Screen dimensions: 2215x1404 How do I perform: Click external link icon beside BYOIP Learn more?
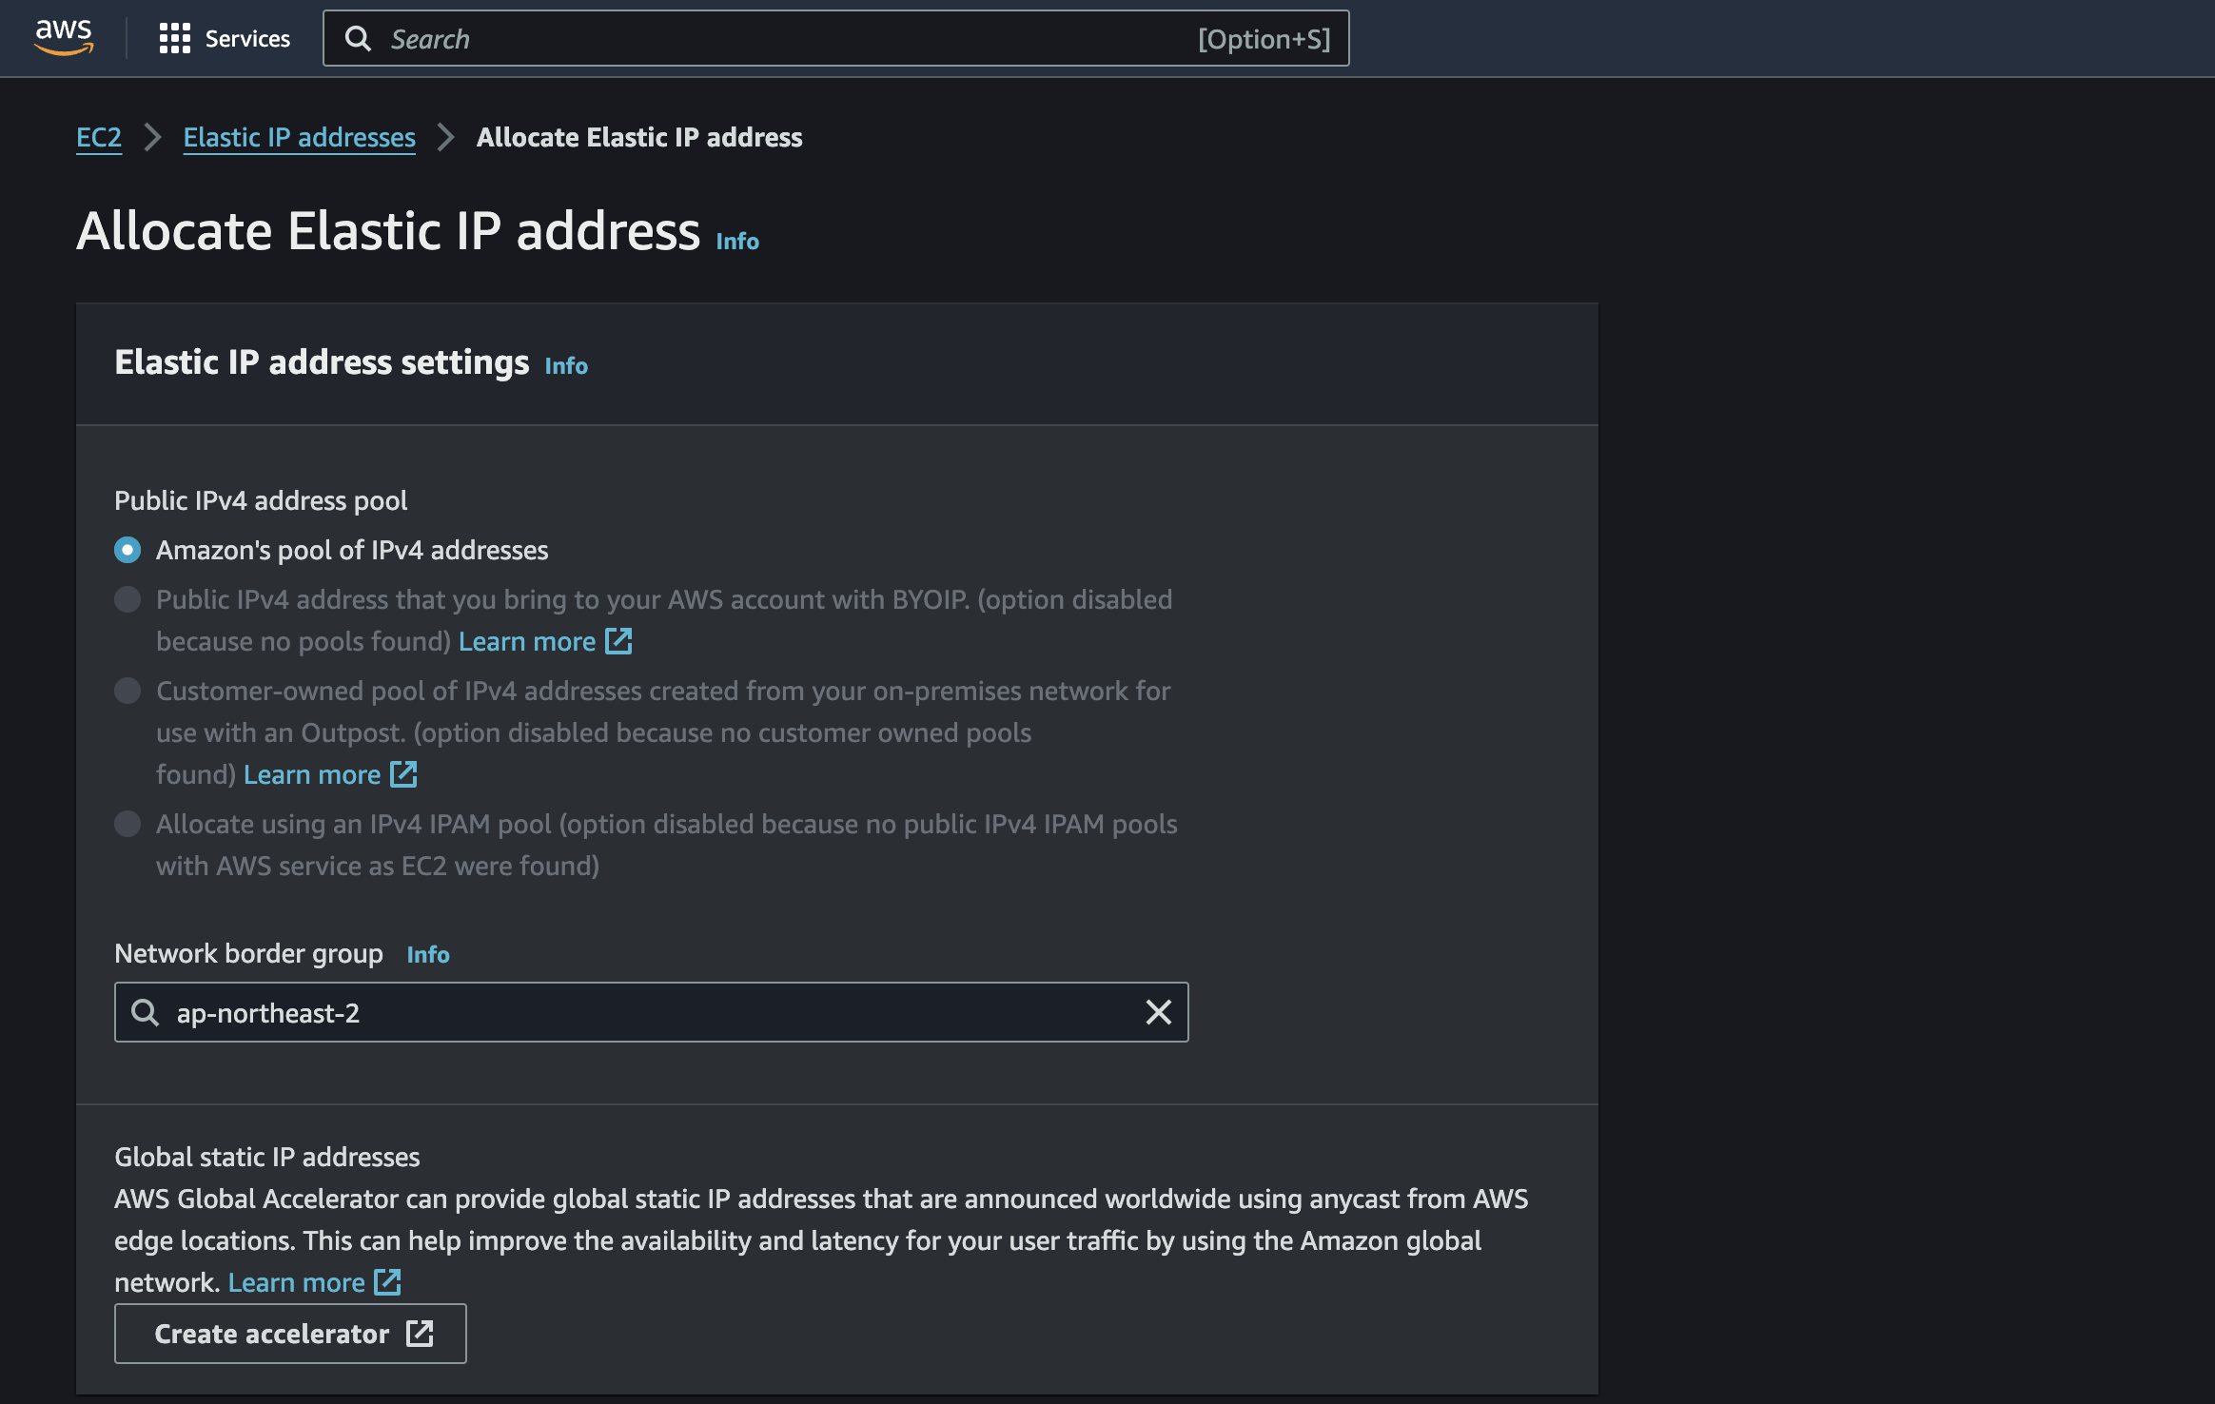(618, 641)
